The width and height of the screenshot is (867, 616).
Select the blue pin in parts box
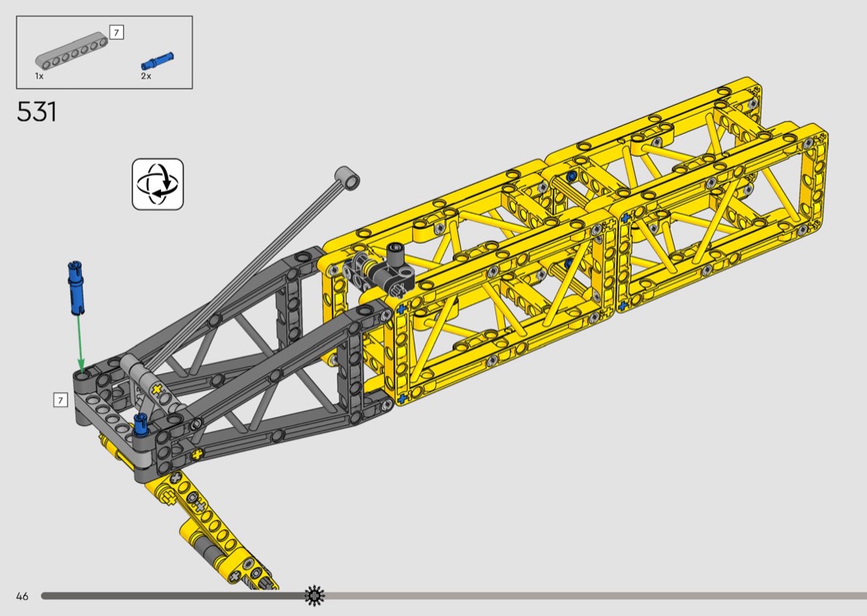[157, 60]
